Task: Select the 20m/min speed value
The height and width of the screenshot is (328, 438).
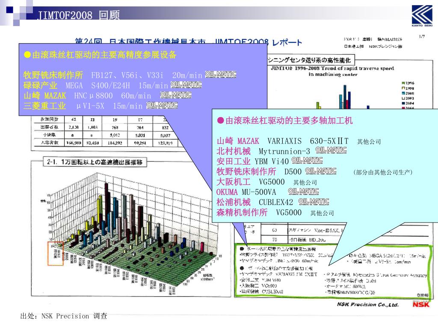Action: point(187,75)
